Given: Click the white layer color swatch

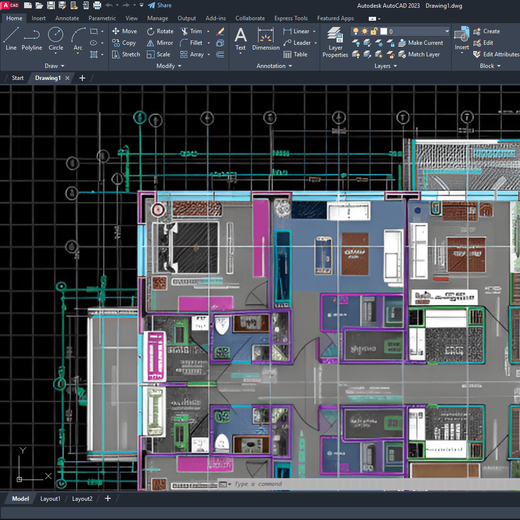Looking at the screenshot, I should click(384, 31).
